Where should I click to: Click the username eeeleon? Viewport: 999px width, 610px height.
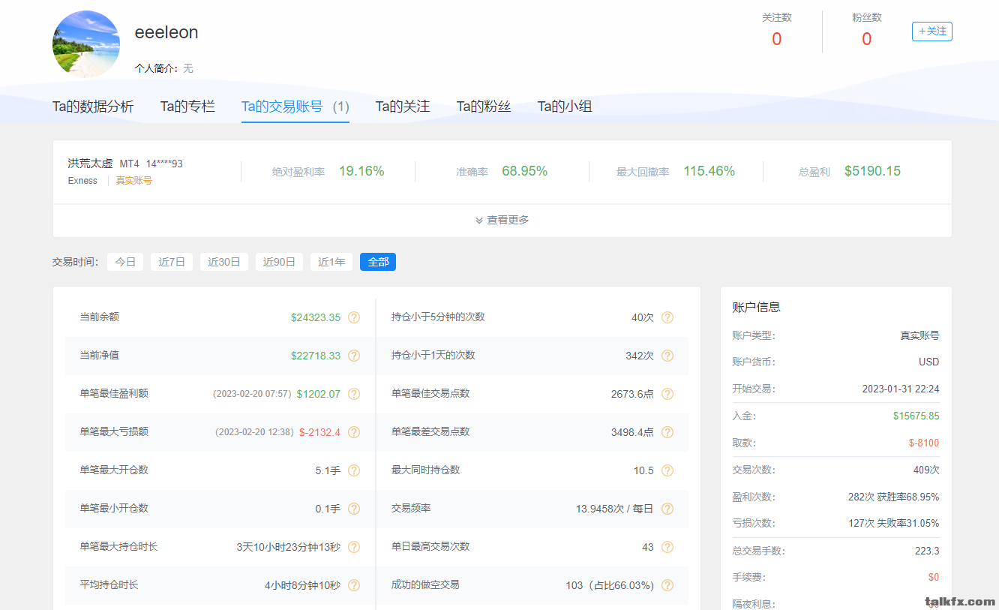point(166,32)
